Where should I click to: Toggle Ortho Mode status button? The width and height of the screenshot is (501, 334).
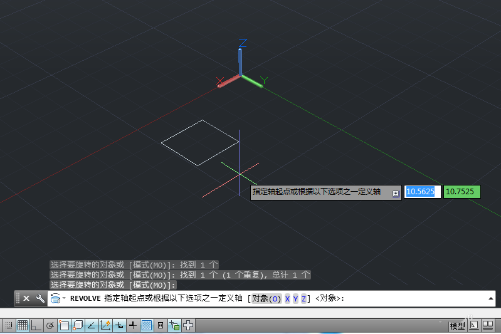(x=36, y=325)
